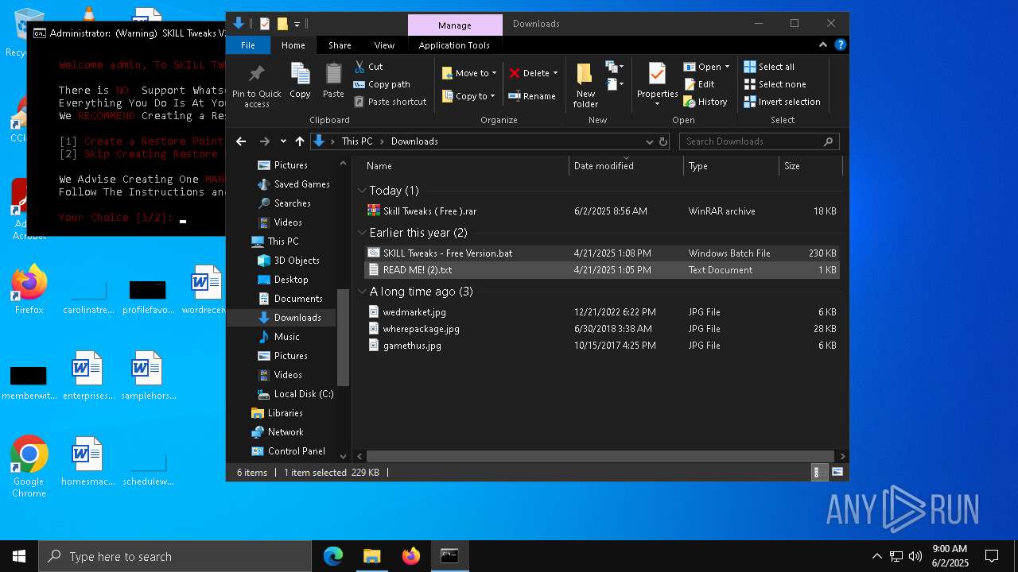Sort by Date modified column
The image size is (1018, 572).
click(626, 166)
